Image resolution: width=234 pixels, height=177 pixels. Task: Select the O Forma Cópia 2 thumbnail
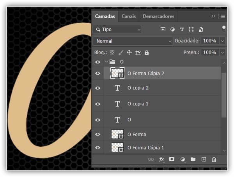[117, 73]
